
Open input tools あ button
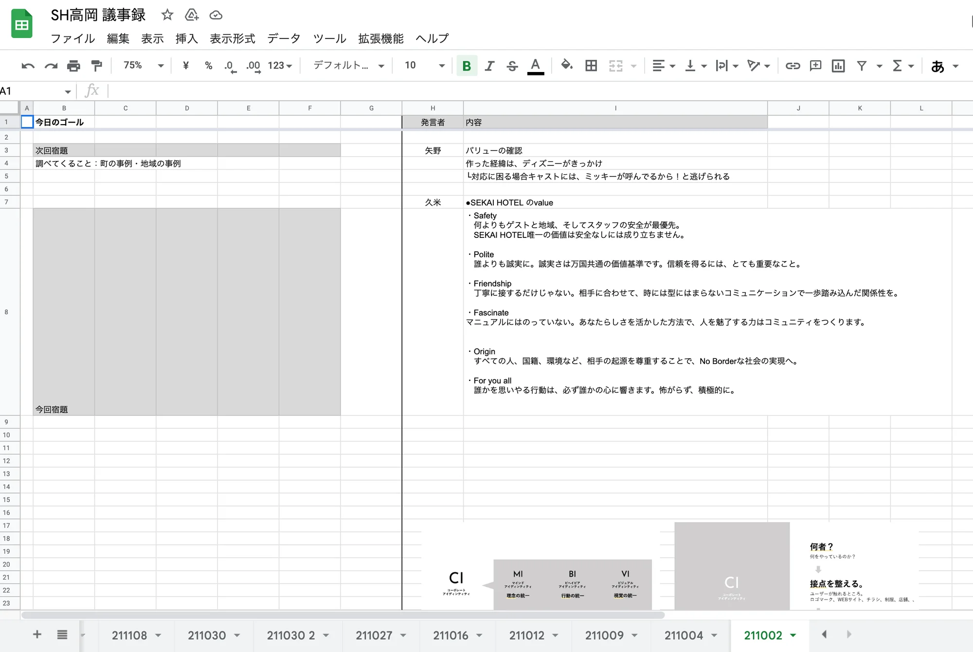937,66
